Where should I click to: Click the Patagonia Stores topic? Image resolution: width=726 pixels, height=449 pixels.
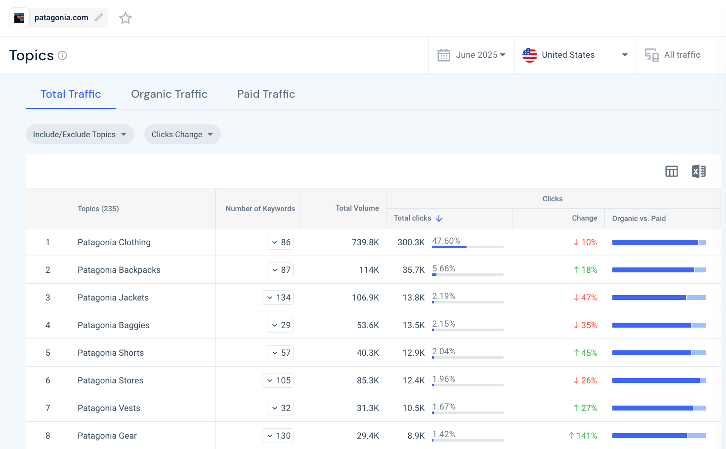110,380
